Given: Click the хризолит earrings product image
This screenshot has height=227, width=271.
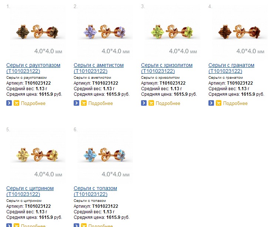Looking at the screenshot, I should (171, 33).
